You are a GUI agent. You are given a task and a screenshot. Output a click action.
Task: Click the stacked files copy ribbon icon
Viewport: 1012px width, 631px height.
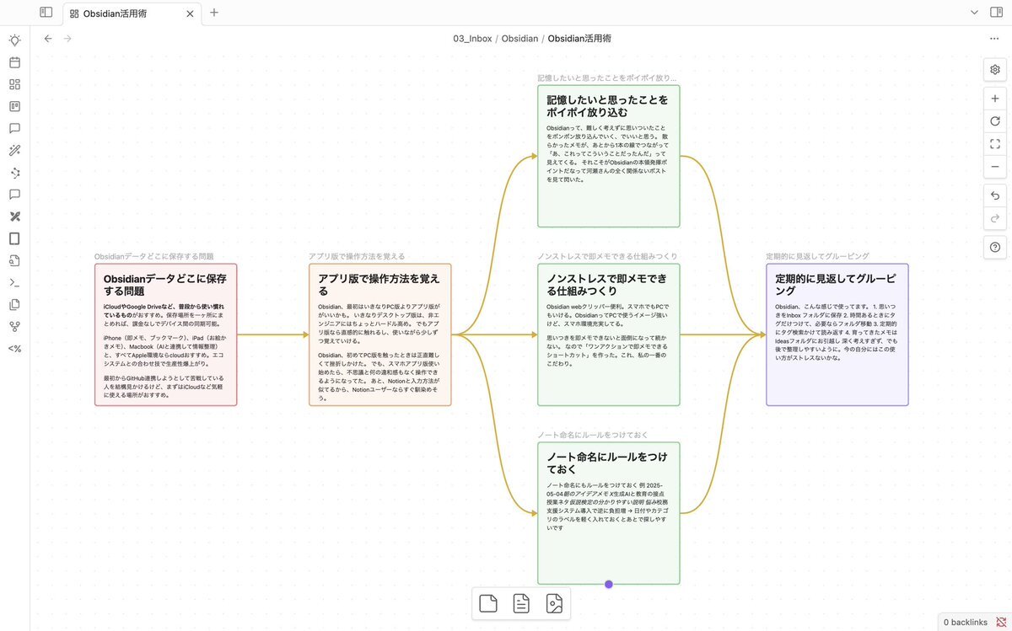[x=14, y=304]
